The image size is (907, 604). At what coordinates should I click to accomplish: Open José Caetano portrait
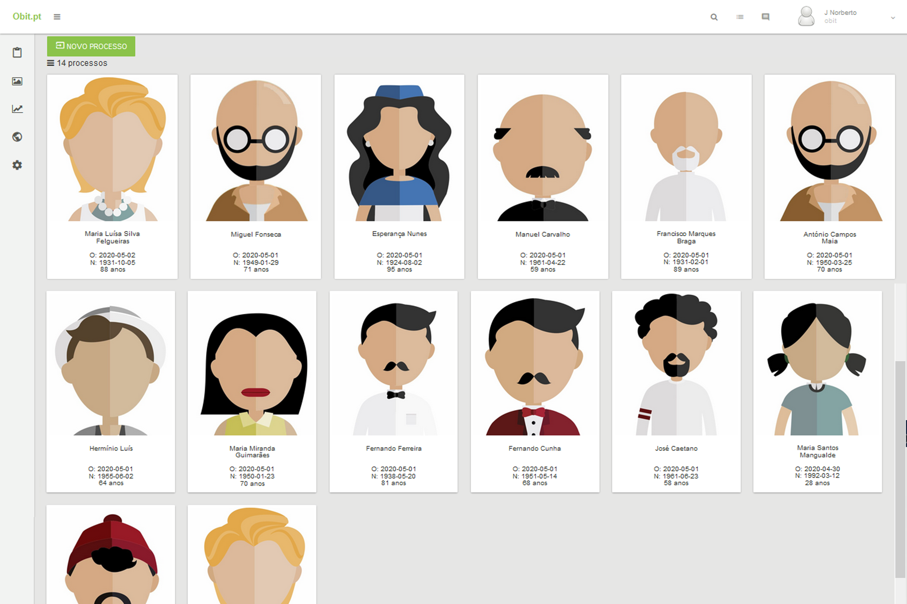pos(676,364)
